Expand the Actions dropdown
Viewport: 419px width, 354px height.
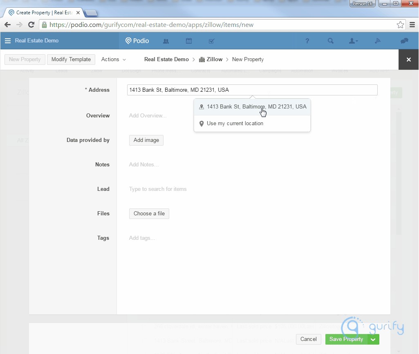point(114,60)
